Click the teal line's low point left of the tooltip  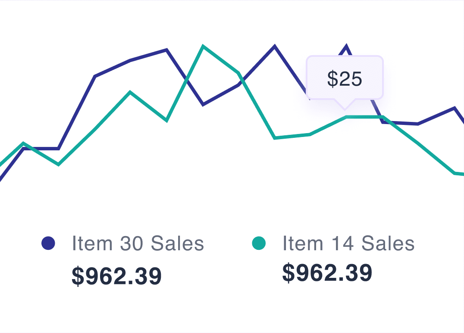tap(275, 138)
